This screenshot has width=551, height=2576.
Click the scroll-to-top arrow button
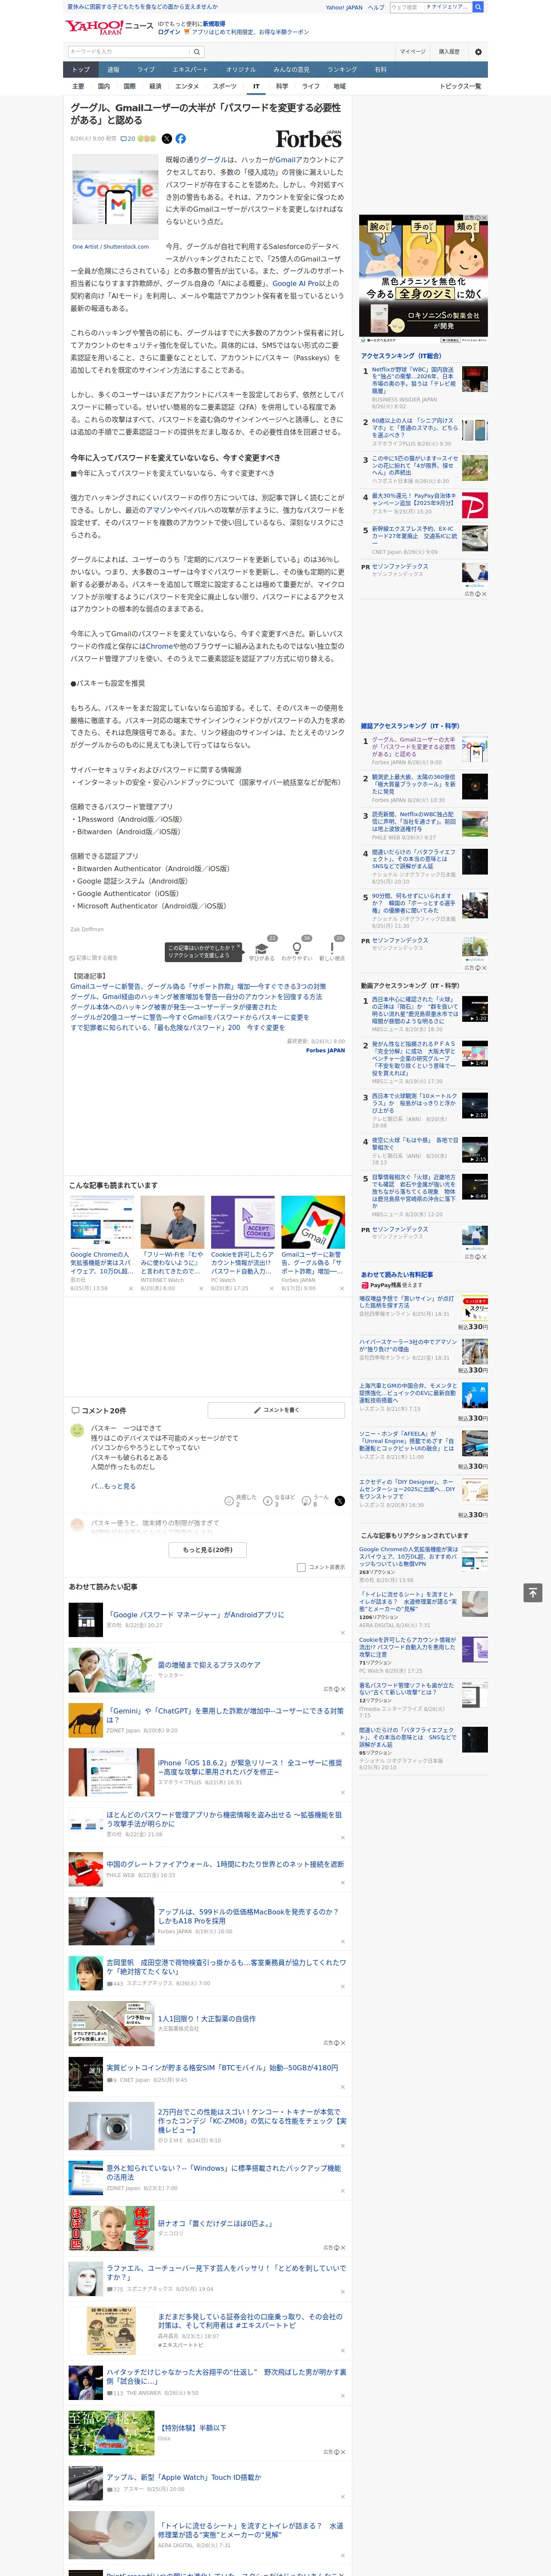(533, 1592)
